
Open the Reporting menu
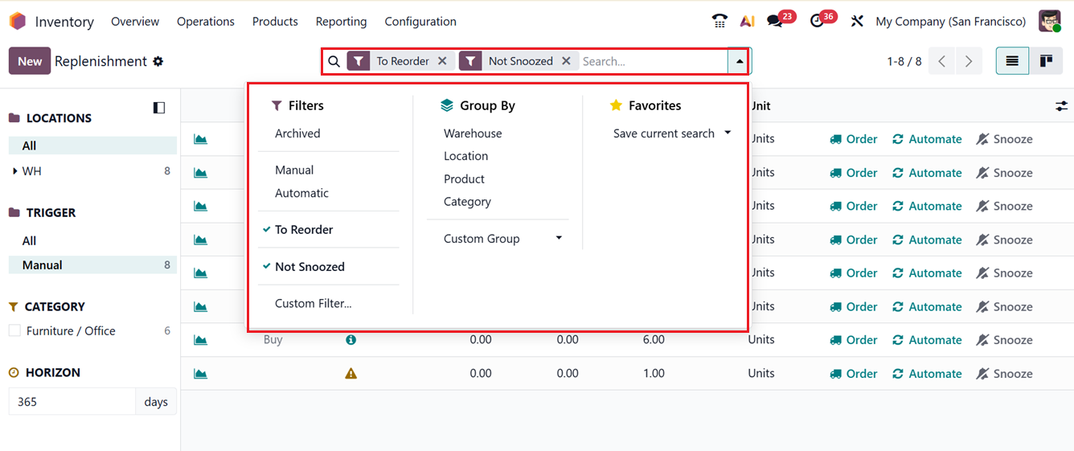tap(341, 22)
